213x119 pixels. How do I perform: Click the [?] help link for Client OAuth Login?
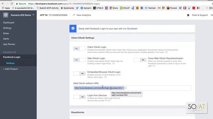166,52
